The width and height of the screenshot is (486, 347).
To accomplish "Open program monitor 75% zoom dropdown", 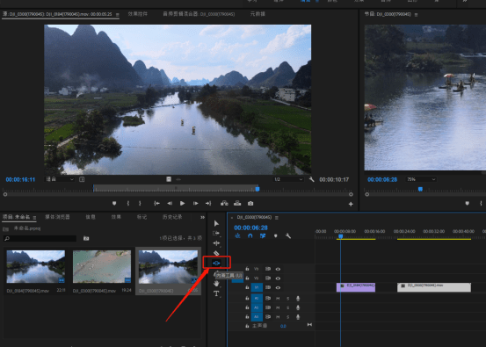I will pyautogui.click(x=421, y=179).
